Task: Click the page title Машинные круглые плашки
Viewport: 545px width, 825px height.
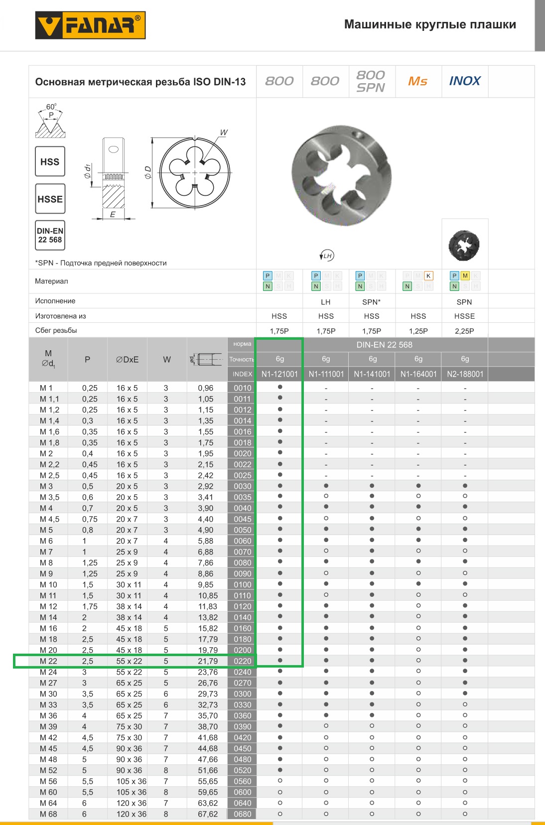Action: click(430, 24)
